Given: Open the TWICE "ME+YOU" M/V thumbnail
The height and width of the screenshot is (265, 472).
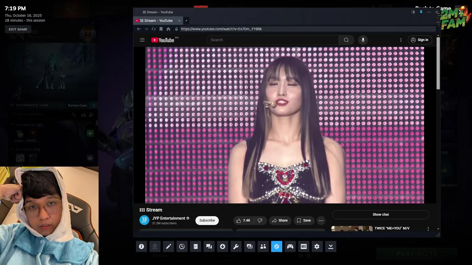Looking at the screenshot, I should pos(352,229).
